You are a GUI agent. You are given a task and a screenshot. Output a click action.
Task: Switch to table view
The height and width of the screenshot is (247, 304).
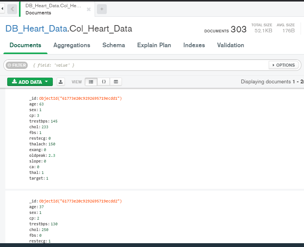click(116, 82)
